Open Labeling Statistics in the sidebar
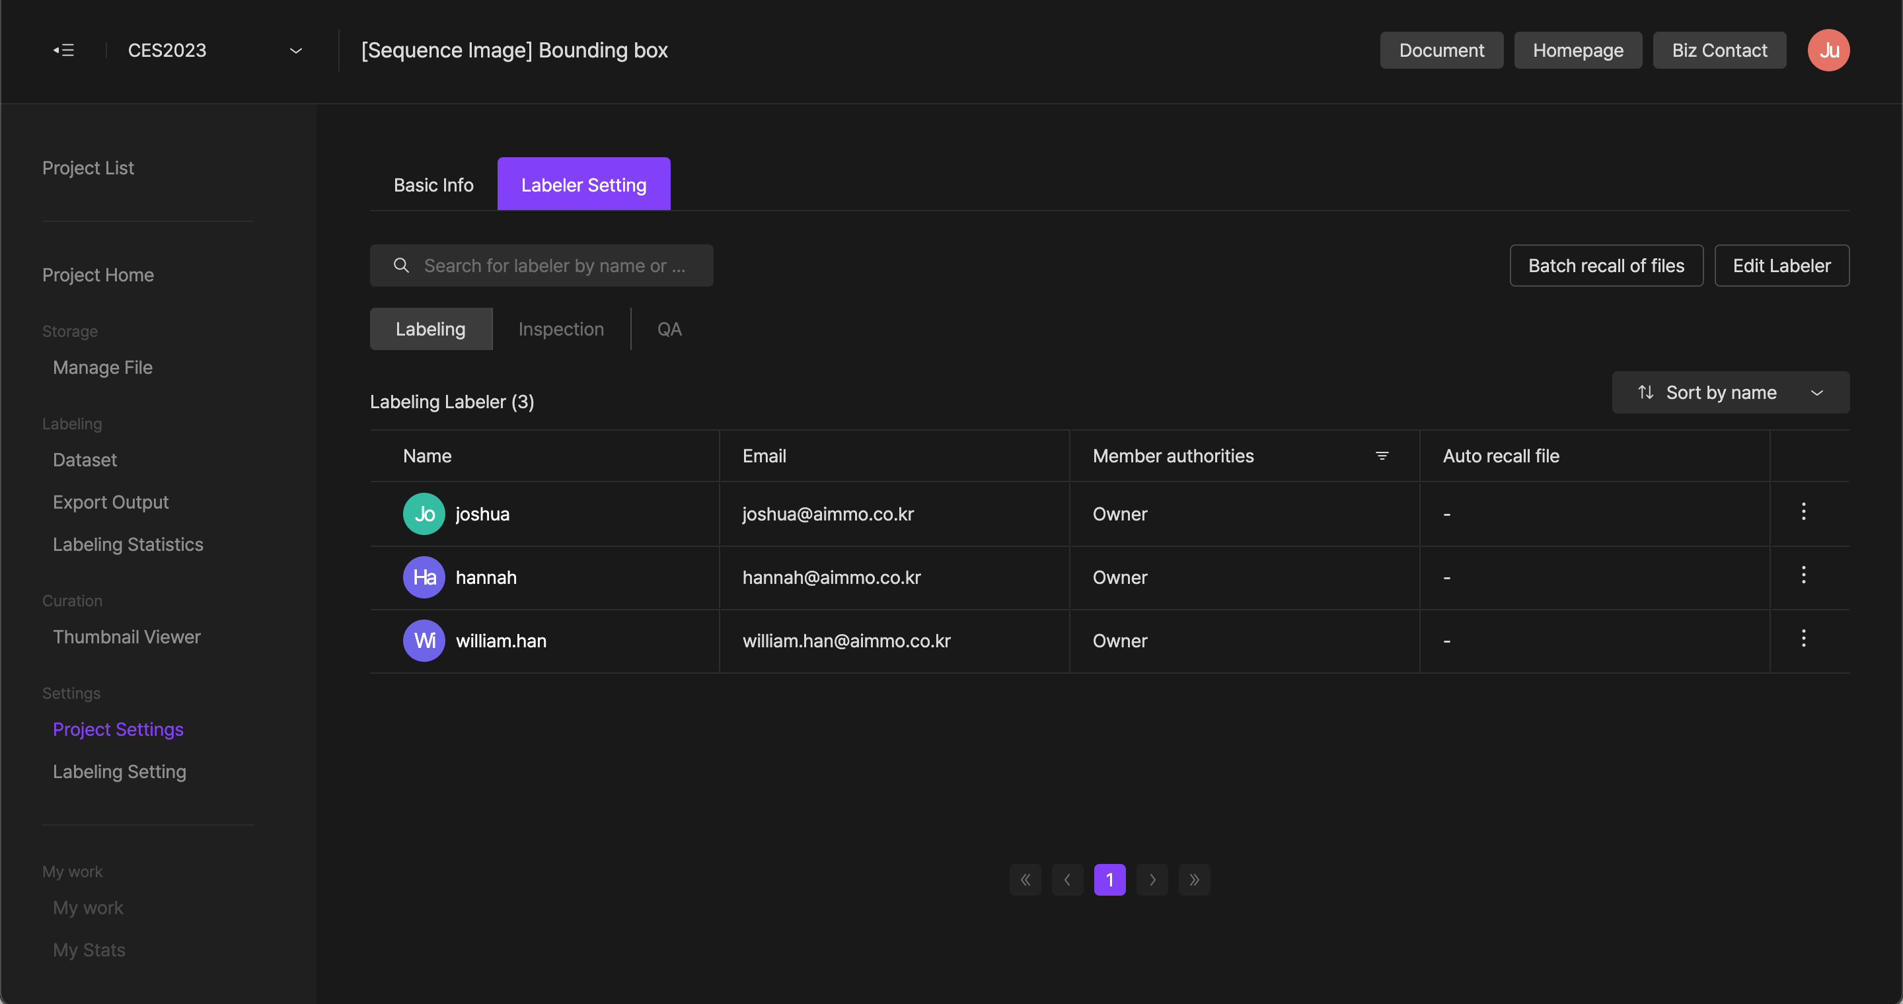This screenshot has width=1903, height=1004. [x=128, y=545]
